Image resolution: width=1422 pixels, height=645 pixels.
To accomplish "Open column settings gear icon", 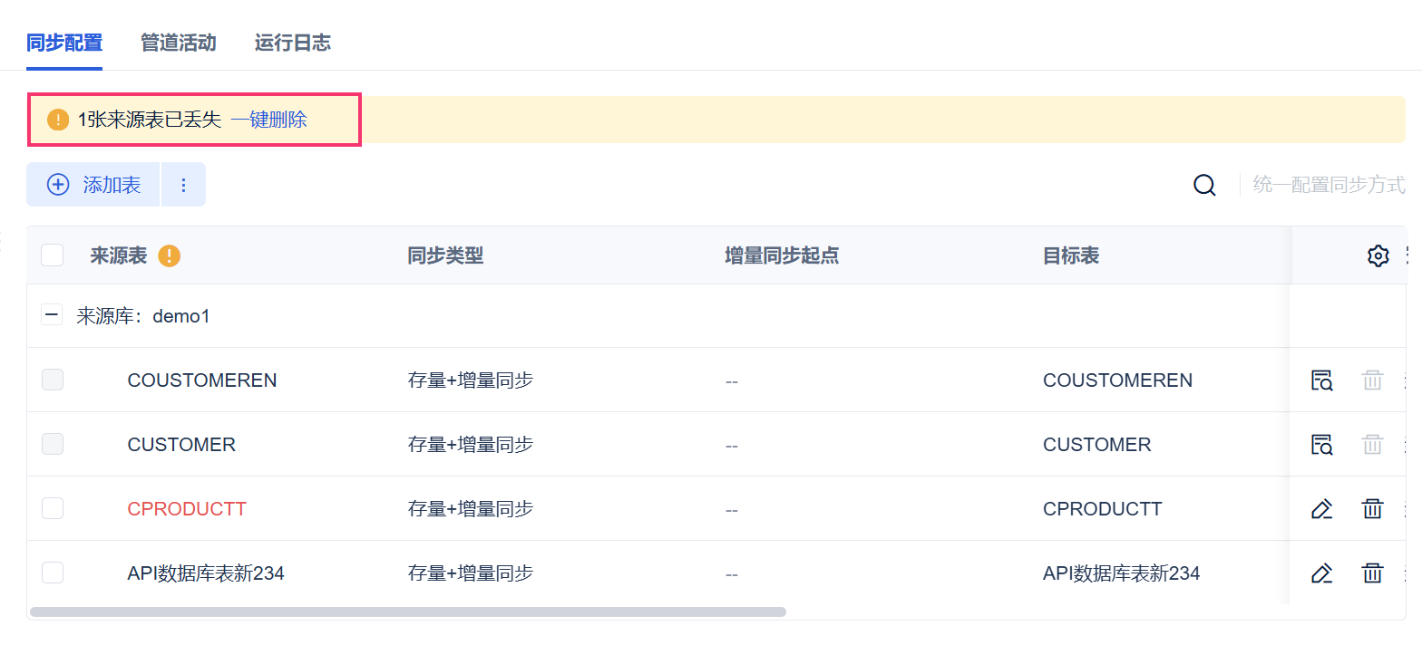I will [x=1378, y=256].
